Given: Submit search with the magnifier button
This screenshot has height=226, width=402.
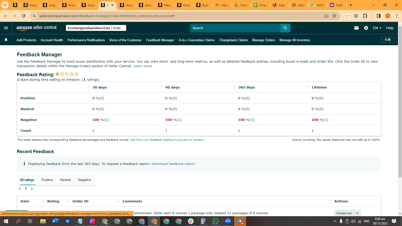Looking at the screenshot, I should [285, 28].
